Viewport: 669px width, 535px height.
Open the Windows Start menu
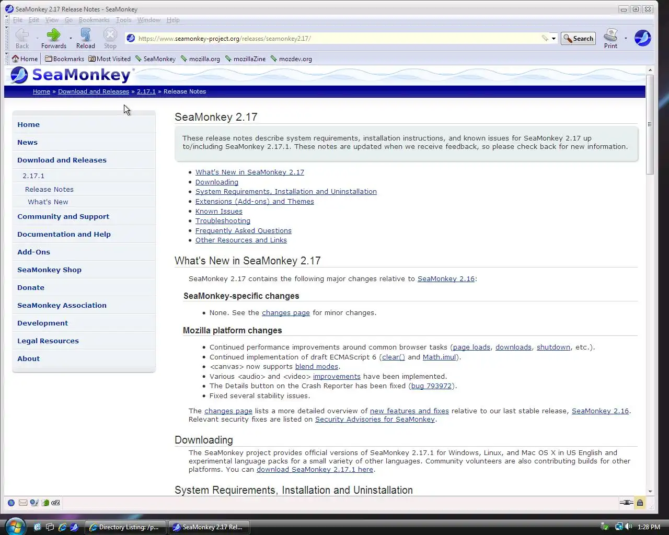(15, 526)
